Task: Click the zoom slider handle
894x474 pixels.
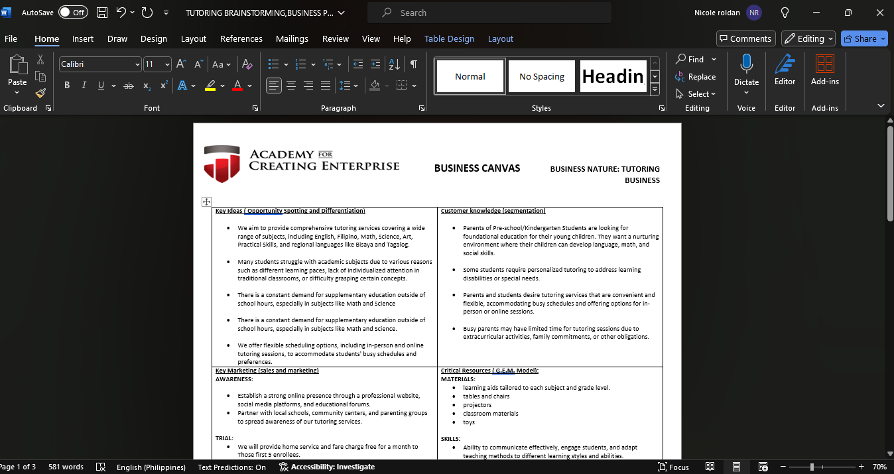Action: point(811,467)
